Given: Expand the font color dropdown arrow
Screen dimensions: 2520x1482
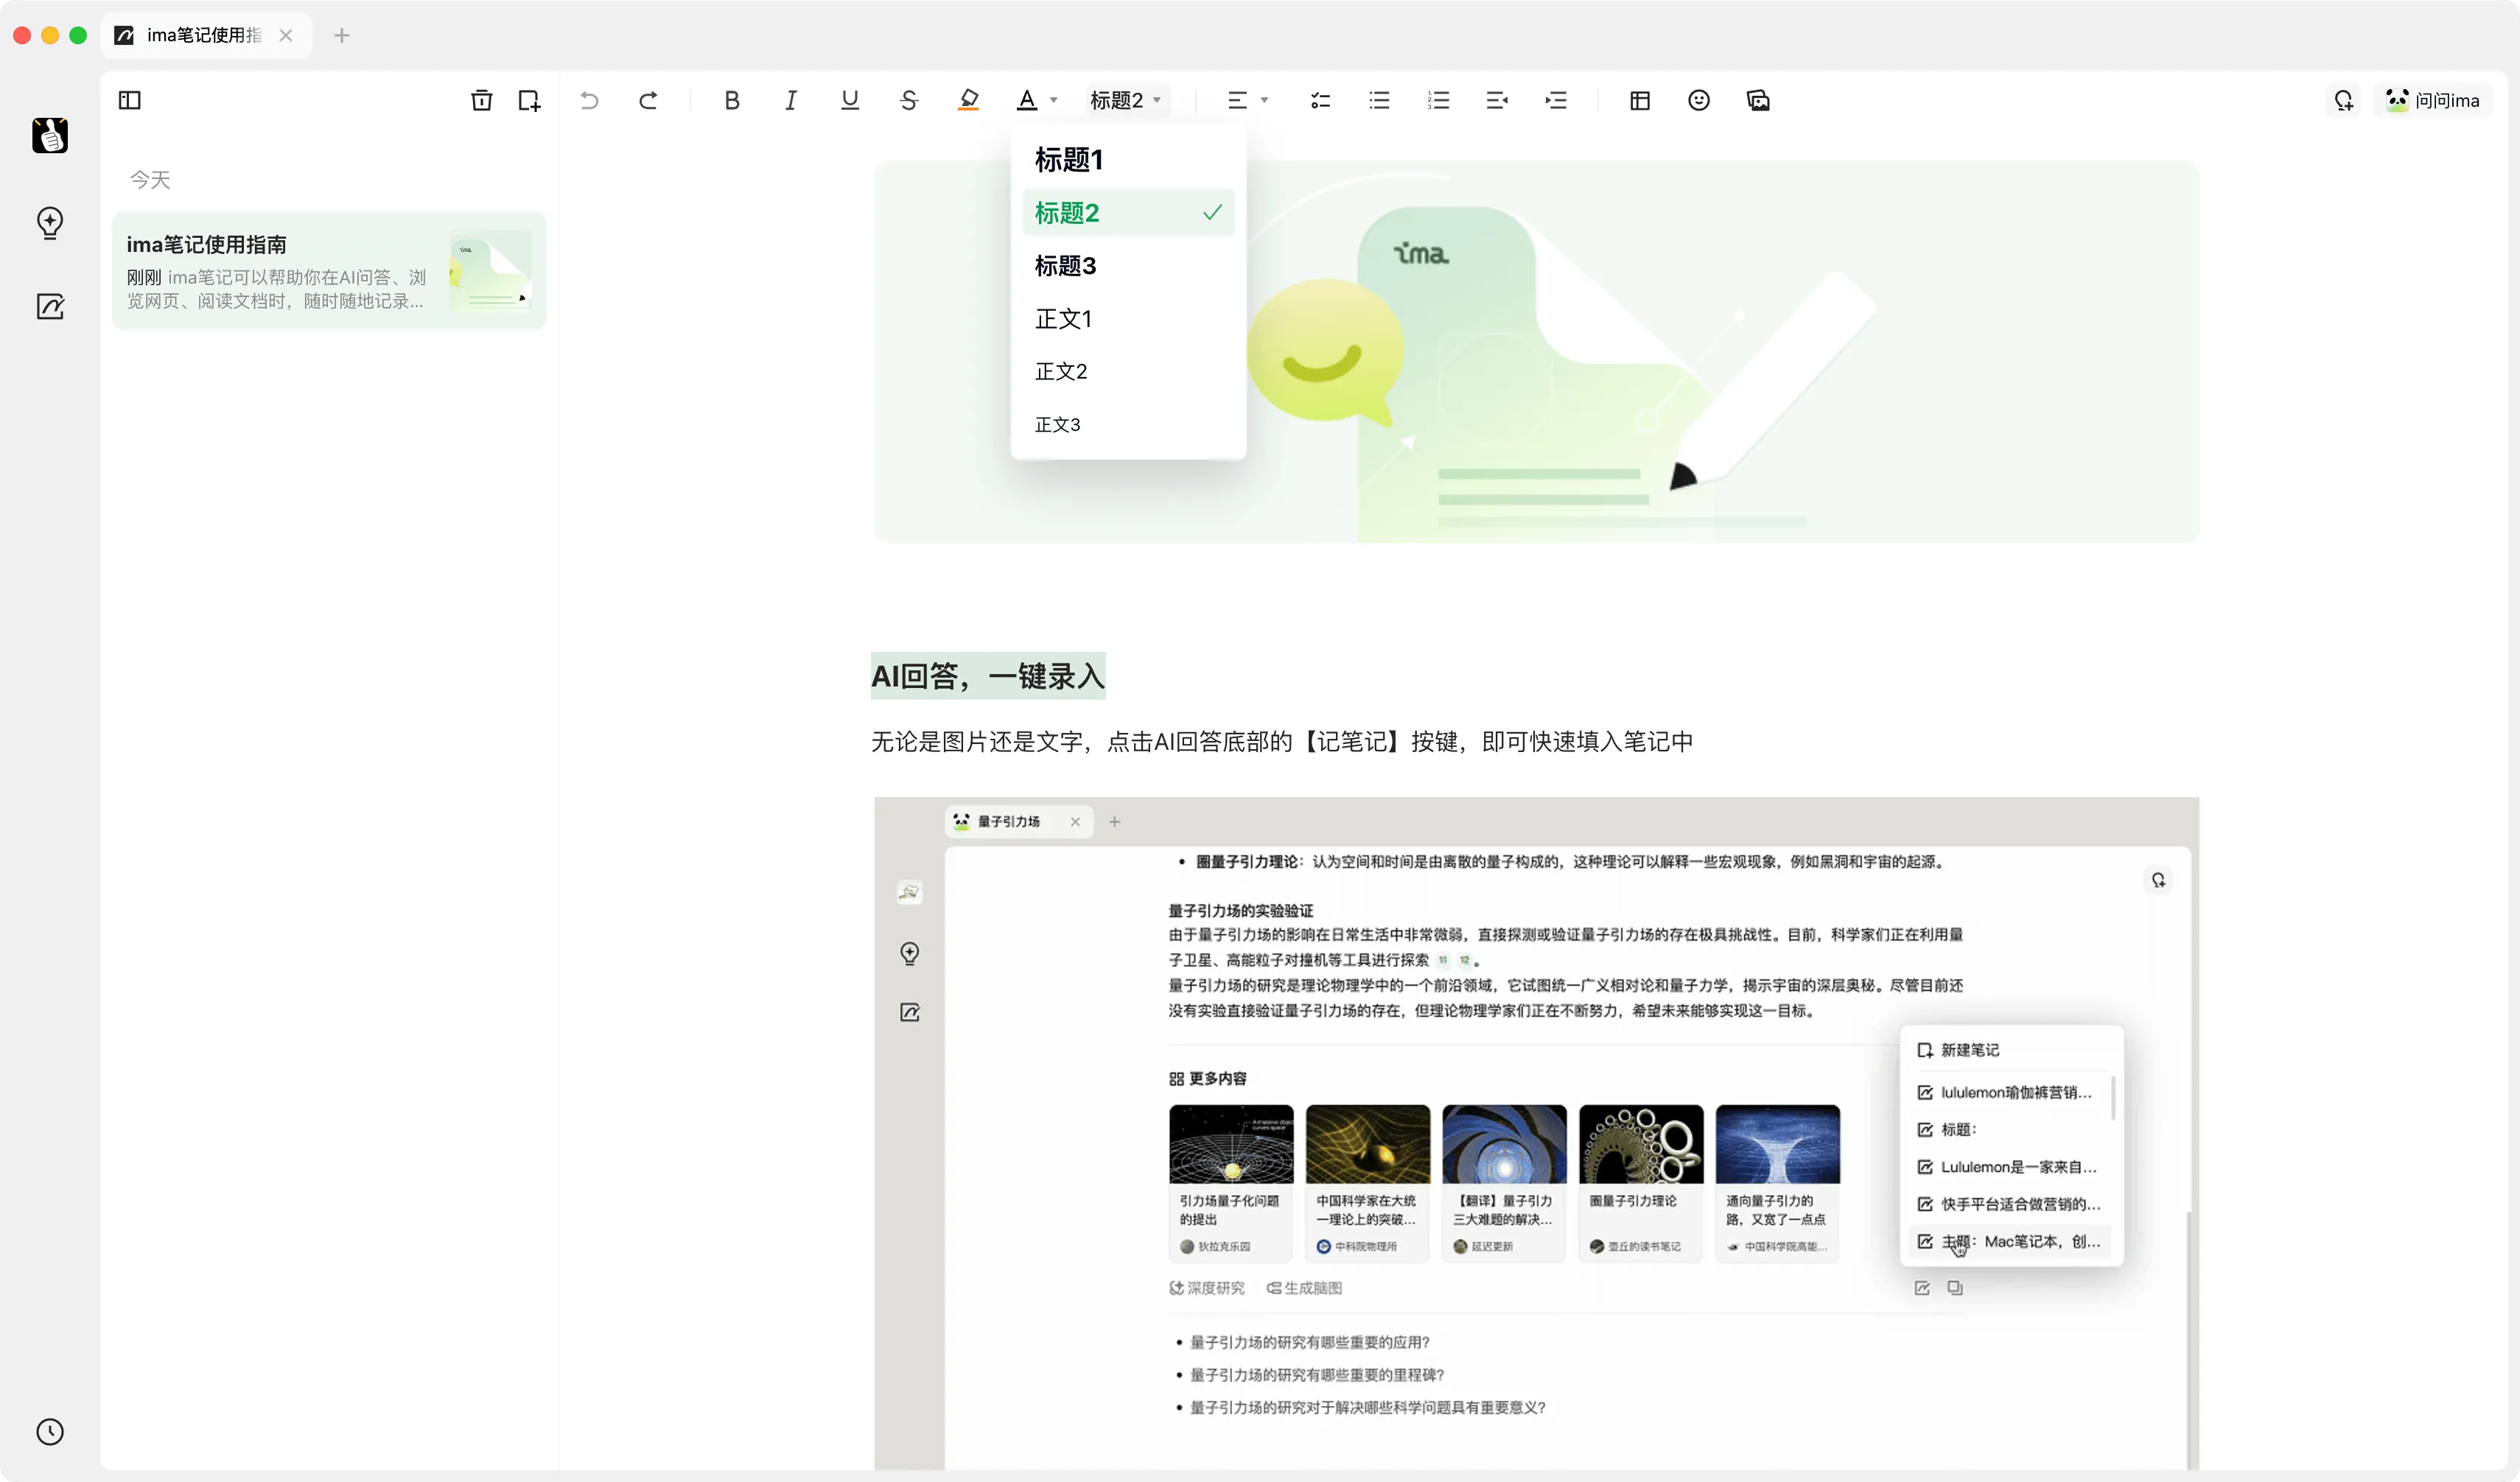Looking at the screenshot, I should 1053,100.
